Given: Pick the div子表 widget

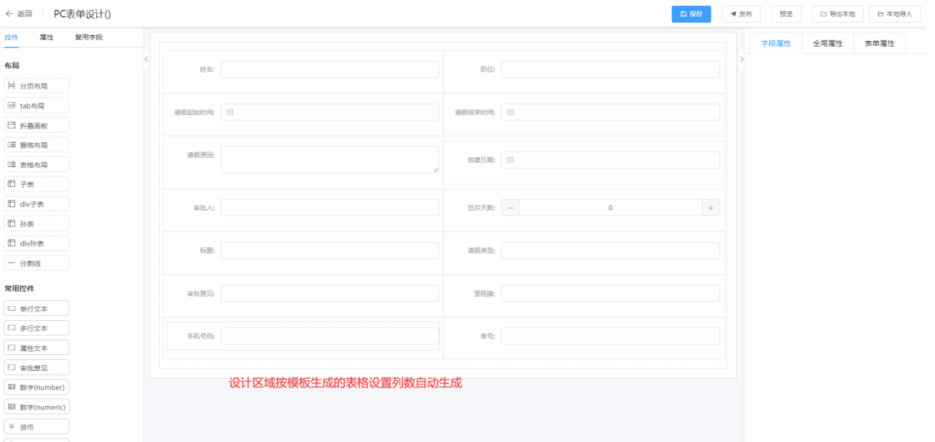Looking at the screenshot, I should click(x=36, y=204).
